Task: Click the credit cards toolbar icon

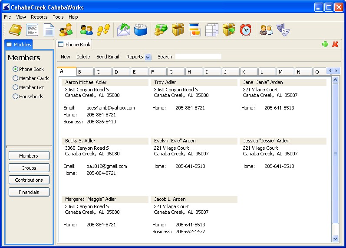Action: coord(195,30)
